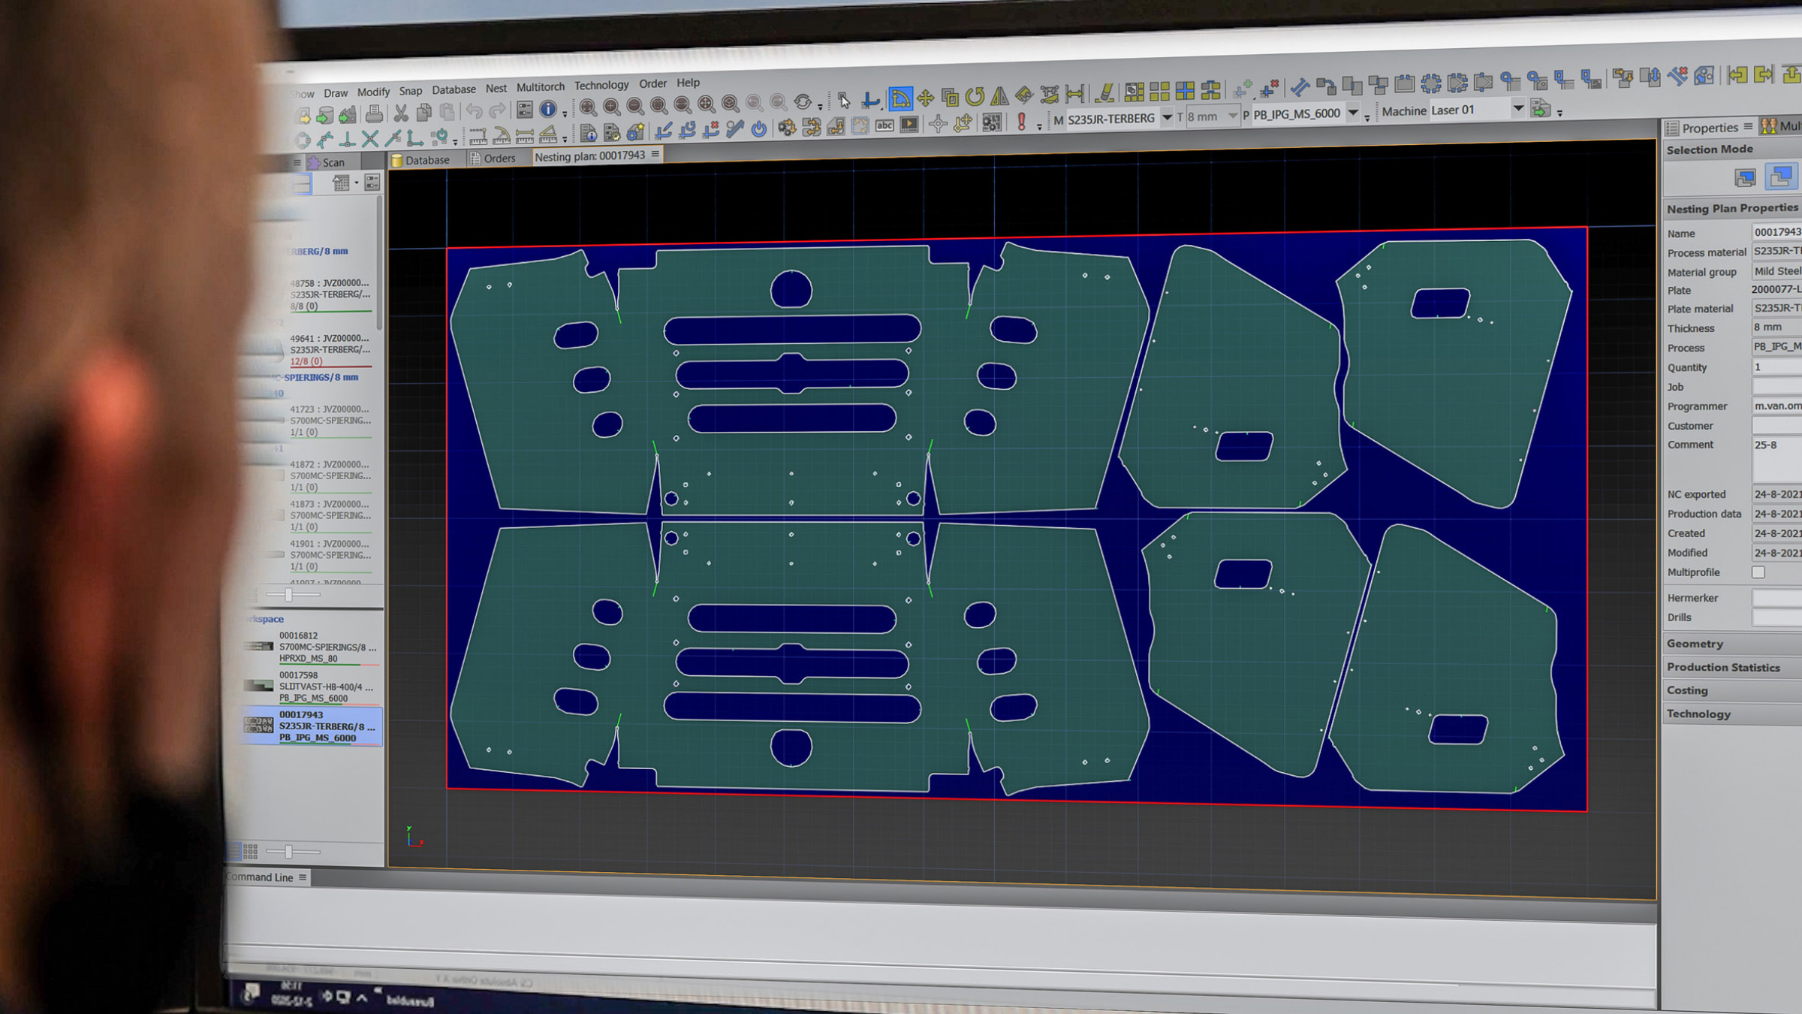Click the Mirror tool icon
The width and height of the screenshot is (1802, 1014).
point(999,96)
